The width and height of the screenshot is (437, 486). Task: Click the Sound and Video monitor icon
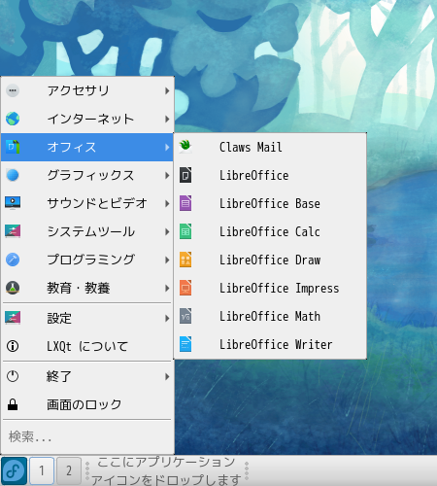13,203
